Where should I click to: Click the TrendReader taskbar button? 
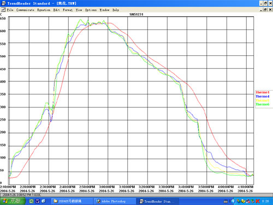(x=157, y=201)
